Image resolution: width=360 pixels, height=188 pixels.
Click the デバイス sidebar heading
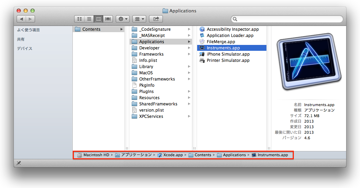coord(25,48)
